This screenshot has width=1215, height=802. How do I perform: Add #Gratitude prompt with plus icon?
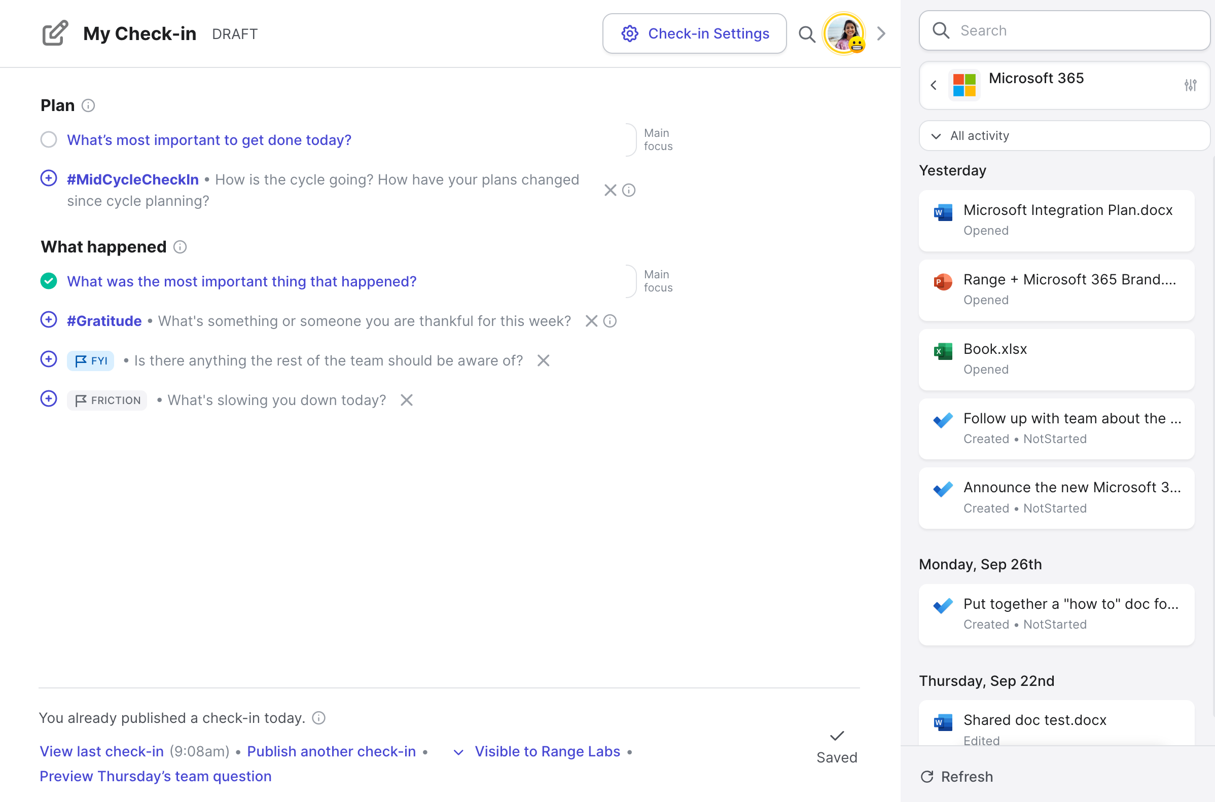[49, 320]
